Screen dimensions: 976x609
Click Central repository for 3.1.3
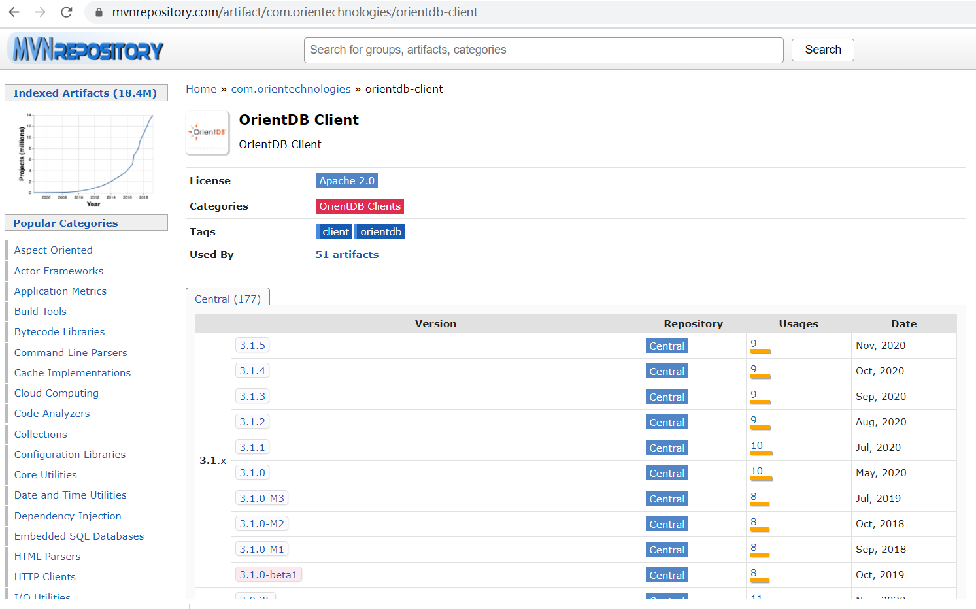(x=667, y=397)
